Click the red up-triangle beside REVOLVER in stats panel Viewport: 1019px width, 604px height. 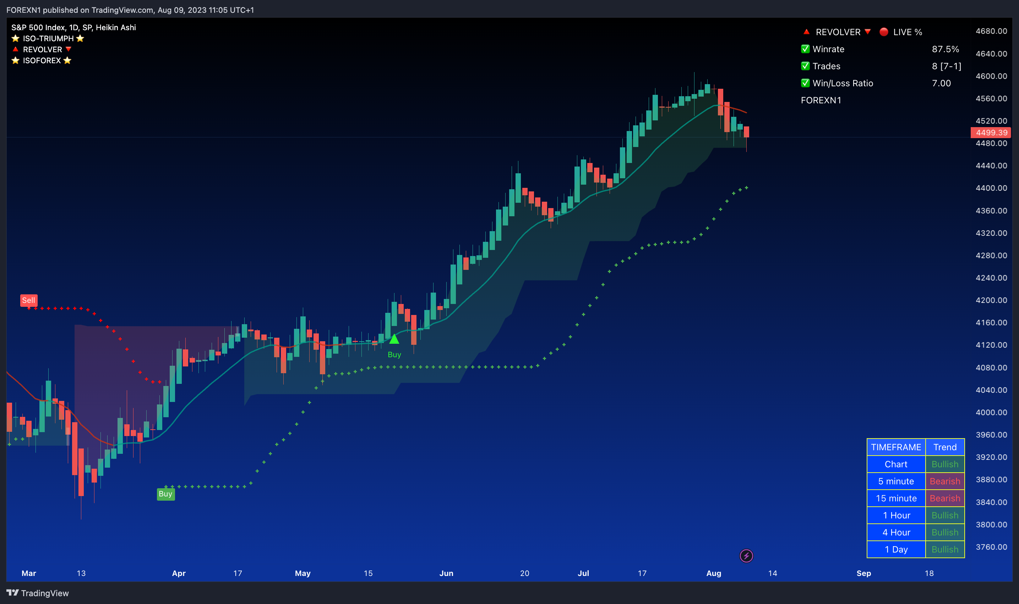pos(806,32)
